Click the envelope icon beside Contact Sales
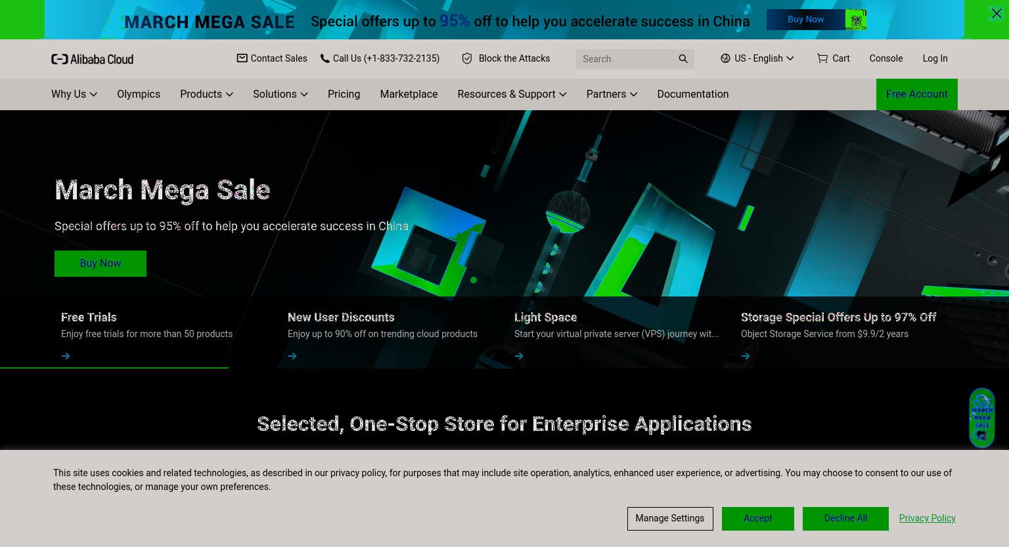This screenshot has height=547, width=1009. [x=242, y=58]
